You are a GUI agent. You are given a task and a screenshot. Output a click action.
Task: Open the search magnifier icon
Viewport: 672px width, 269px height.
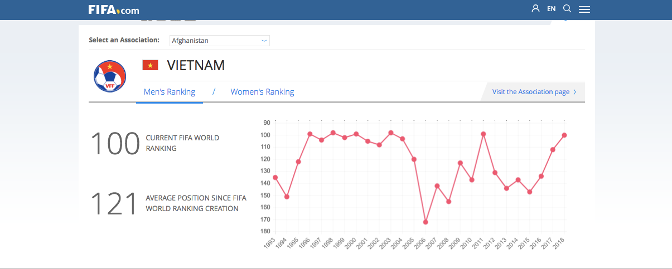pos(567,9)
